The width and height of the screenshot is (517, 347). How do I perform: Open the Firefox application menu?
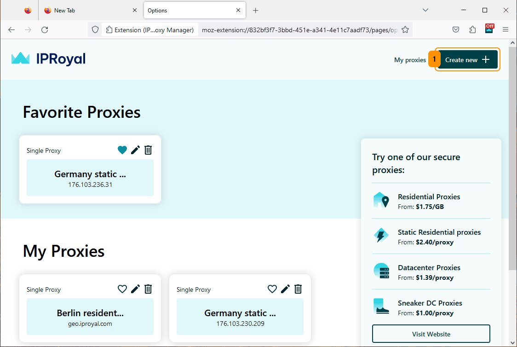[x=506, y=30]
